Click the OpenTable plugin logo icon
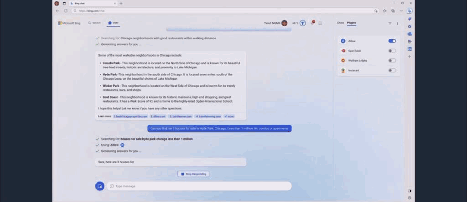This screenshot has width=467, height=202. click(343, 51)
